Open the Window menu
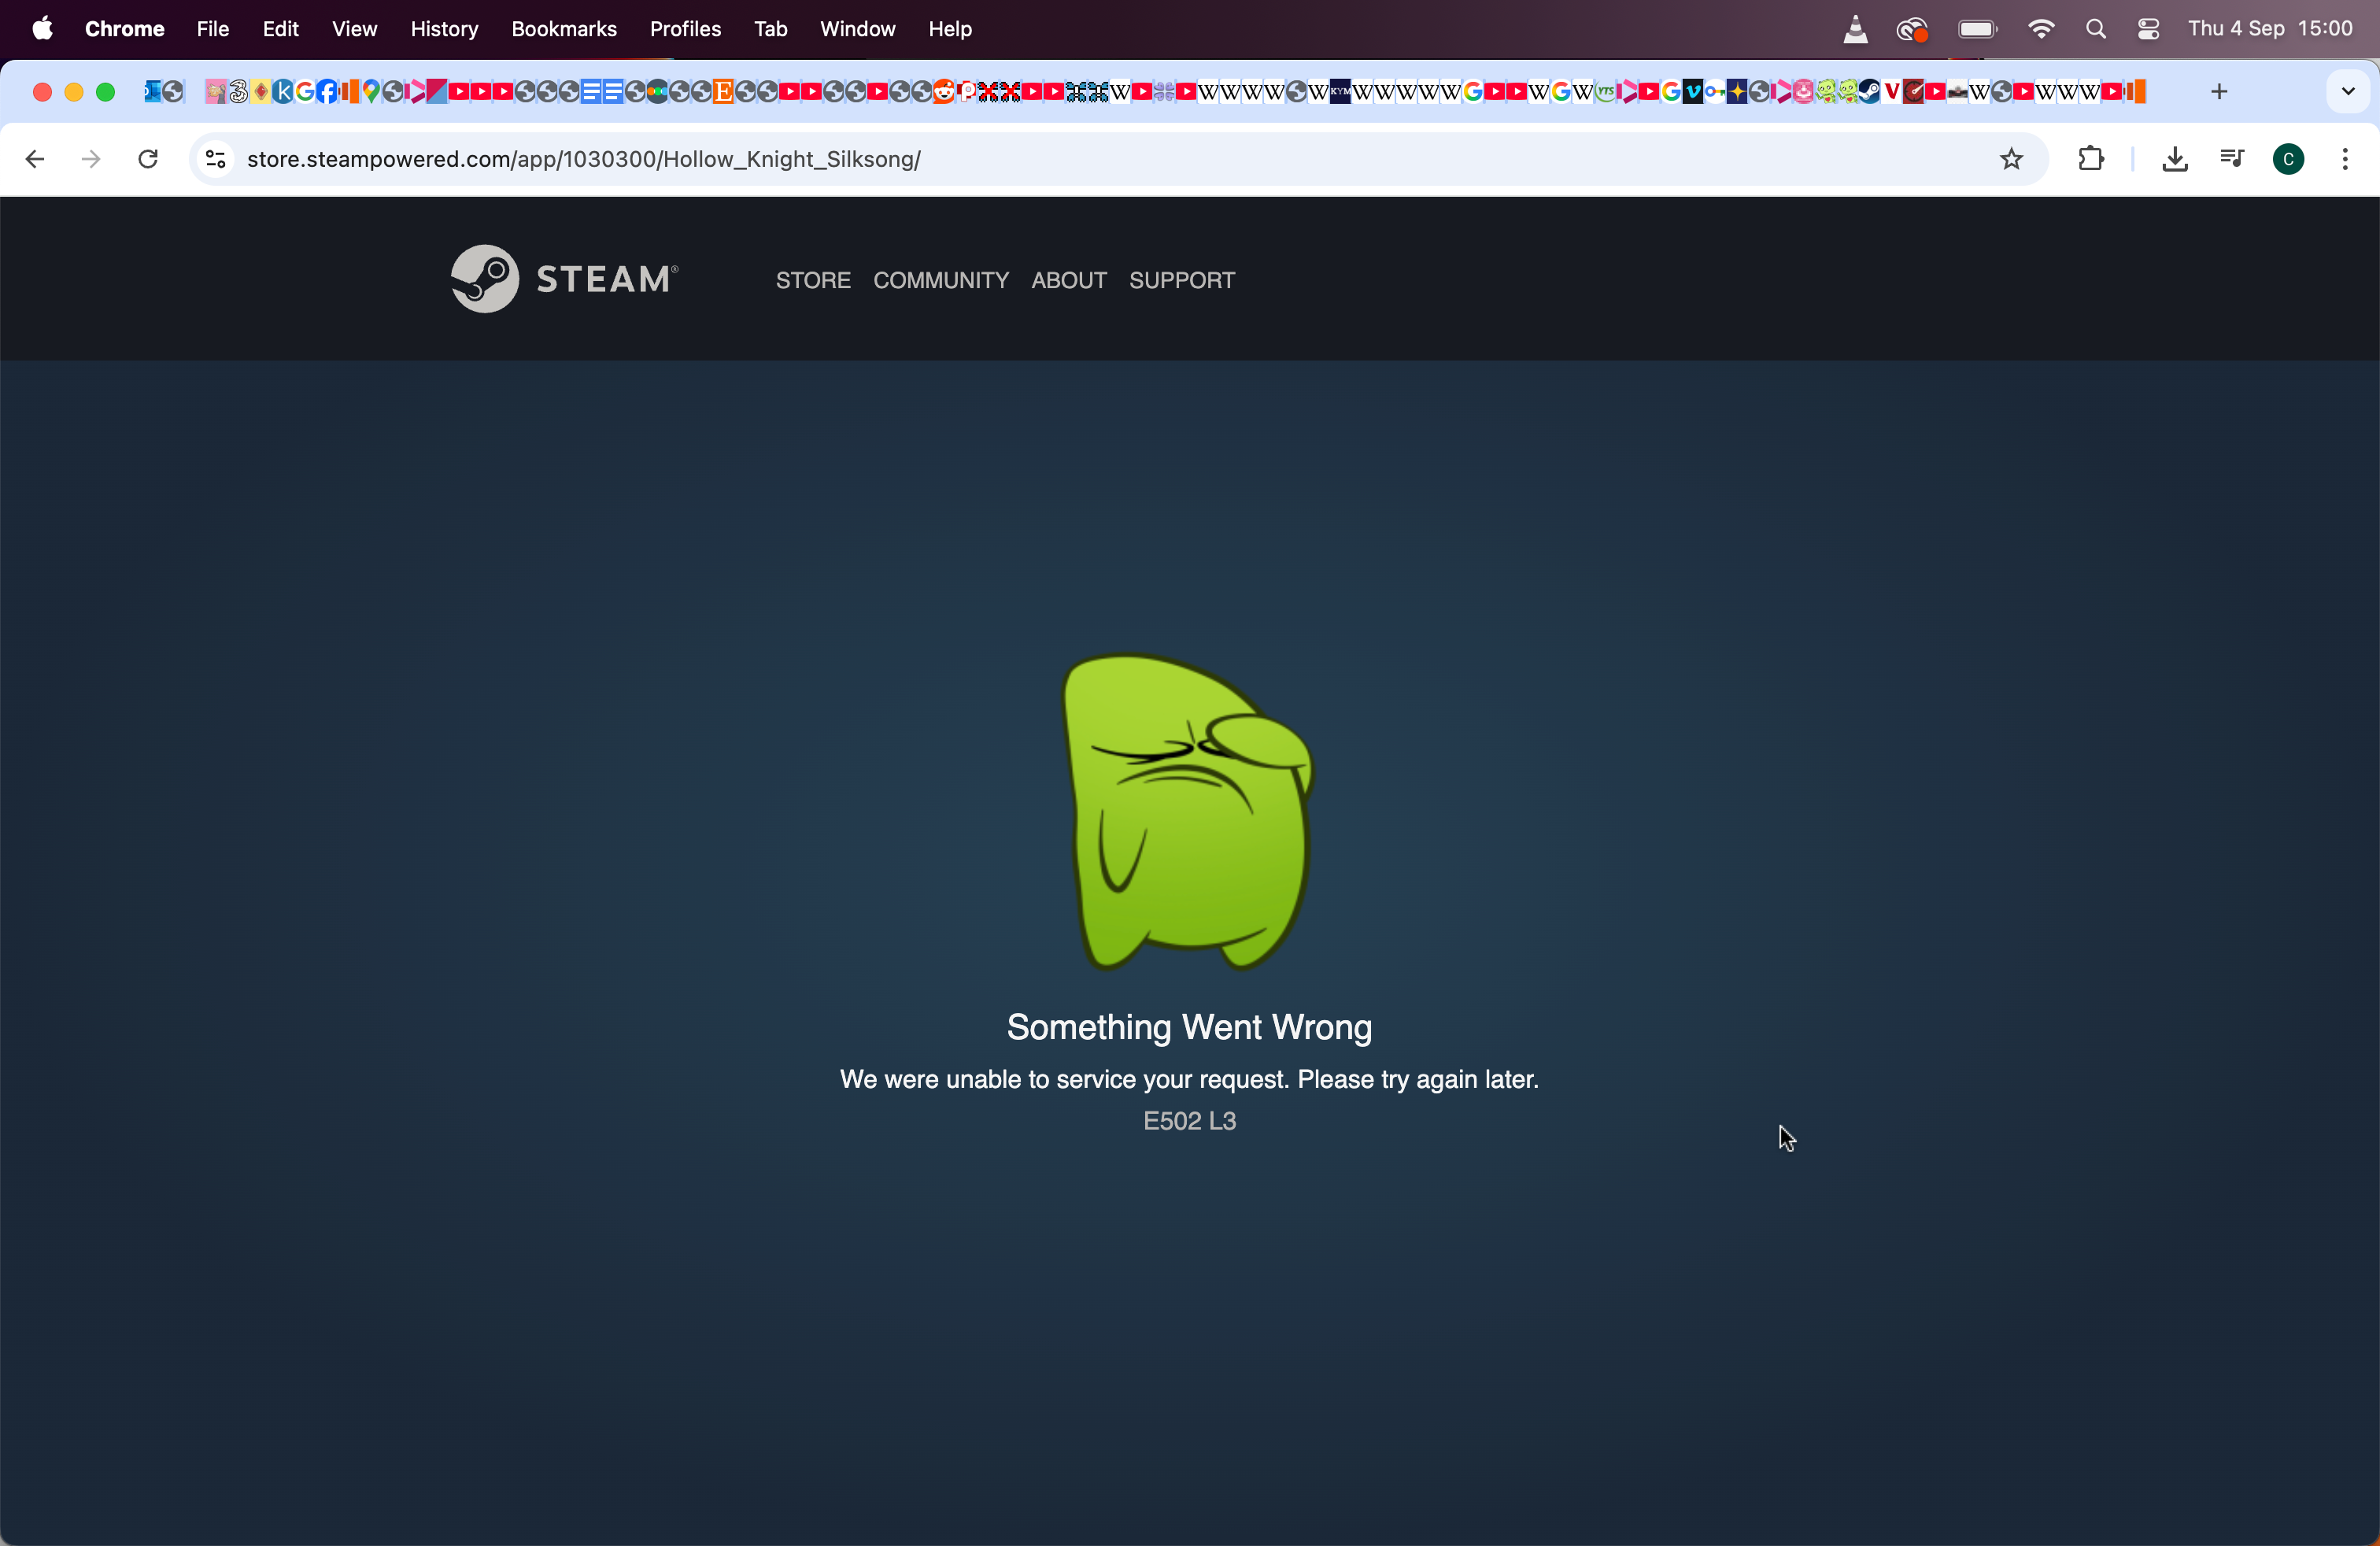 click(858, 29)
